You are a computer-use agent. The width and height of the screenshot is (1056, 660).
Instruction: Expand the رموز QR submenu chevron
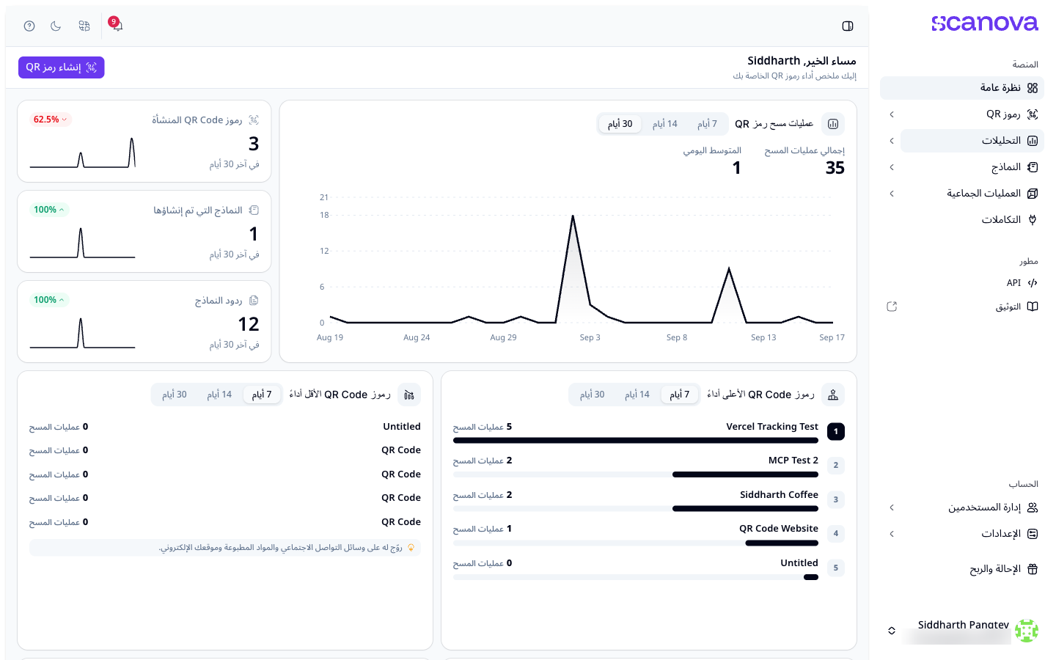pyautogui.click(x=892, y=114)
